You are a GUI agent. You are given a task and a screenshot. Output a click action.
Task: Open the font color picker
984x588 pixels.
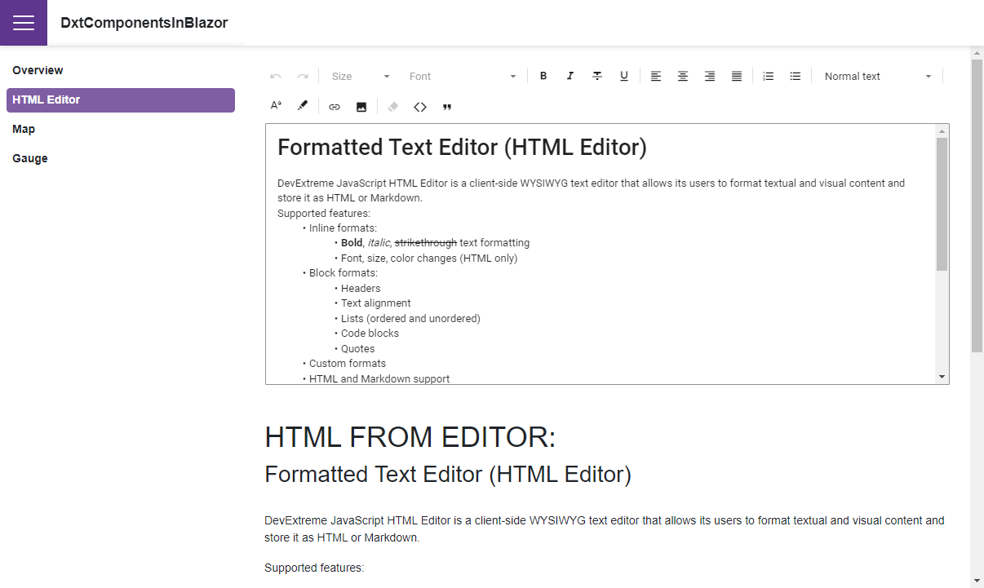[x=276, y=106]
